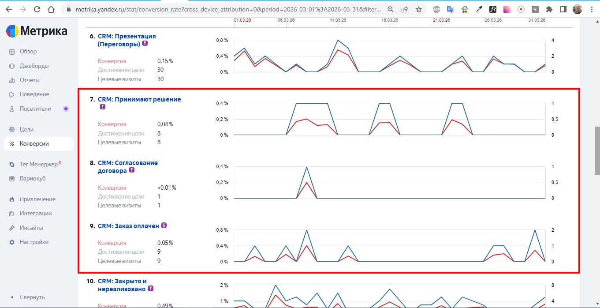Open Настройки in the sidebar

34,242
